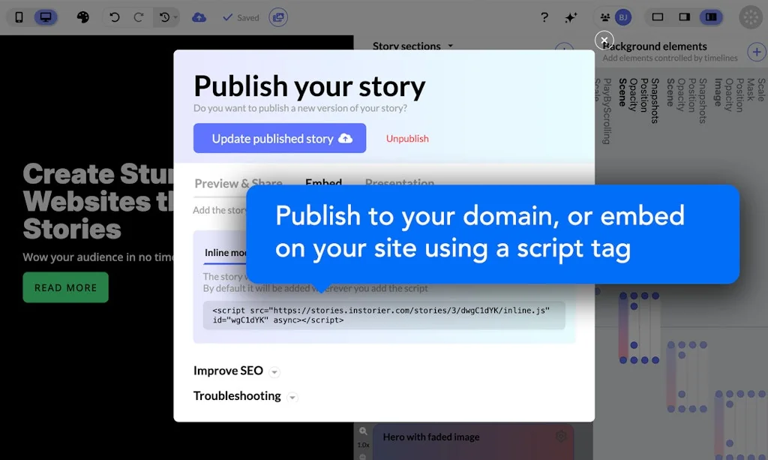The height and width of the screenshot is (460, 768).
Task: Click the Update published story button
Action: (x=279, y=138)
